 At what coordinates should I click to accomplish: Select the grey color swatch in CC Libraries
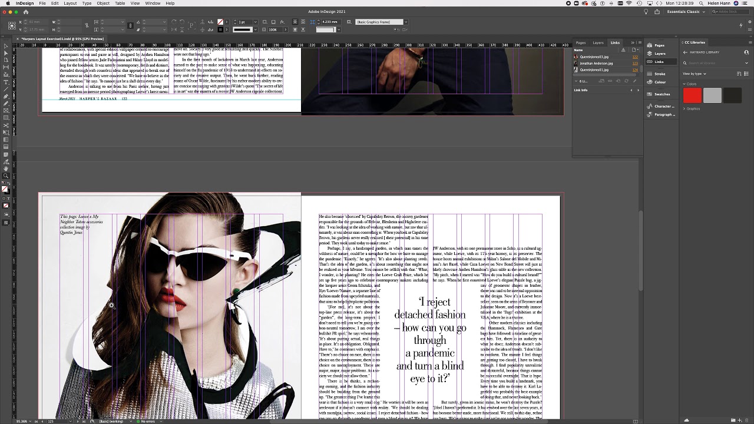point(712,95)
